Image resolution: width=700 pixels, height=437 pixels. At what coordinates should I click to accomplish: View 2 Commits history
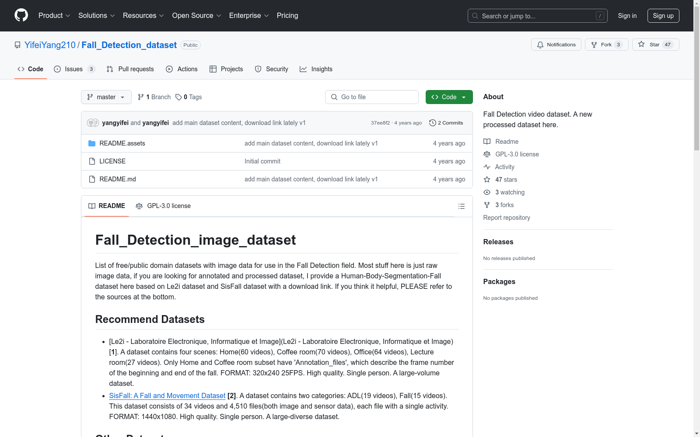click(446, 123)
